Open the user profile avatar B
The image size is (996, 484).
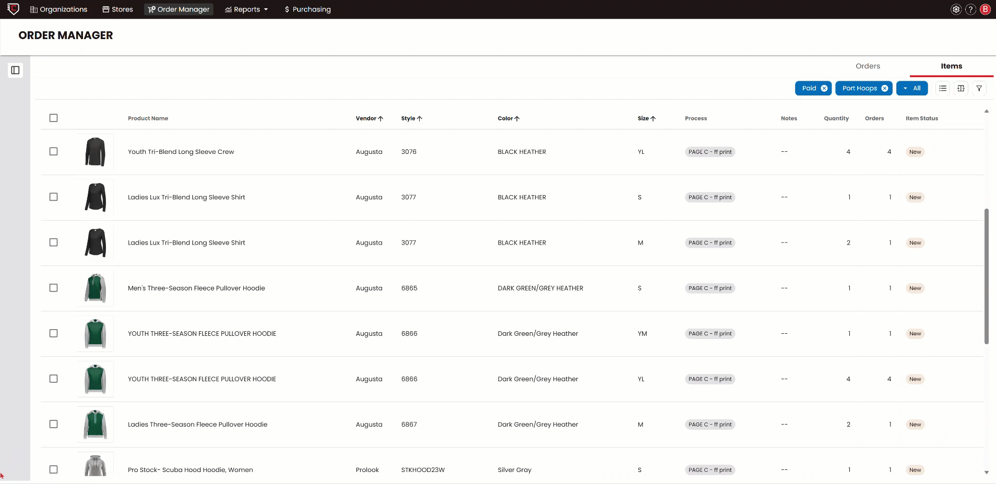point(985,9)
